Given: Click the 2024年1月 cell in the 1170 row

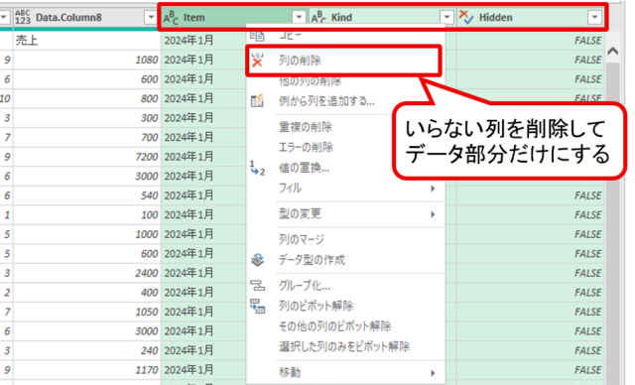Looking at the screenshot, I should tap(203, 370).
